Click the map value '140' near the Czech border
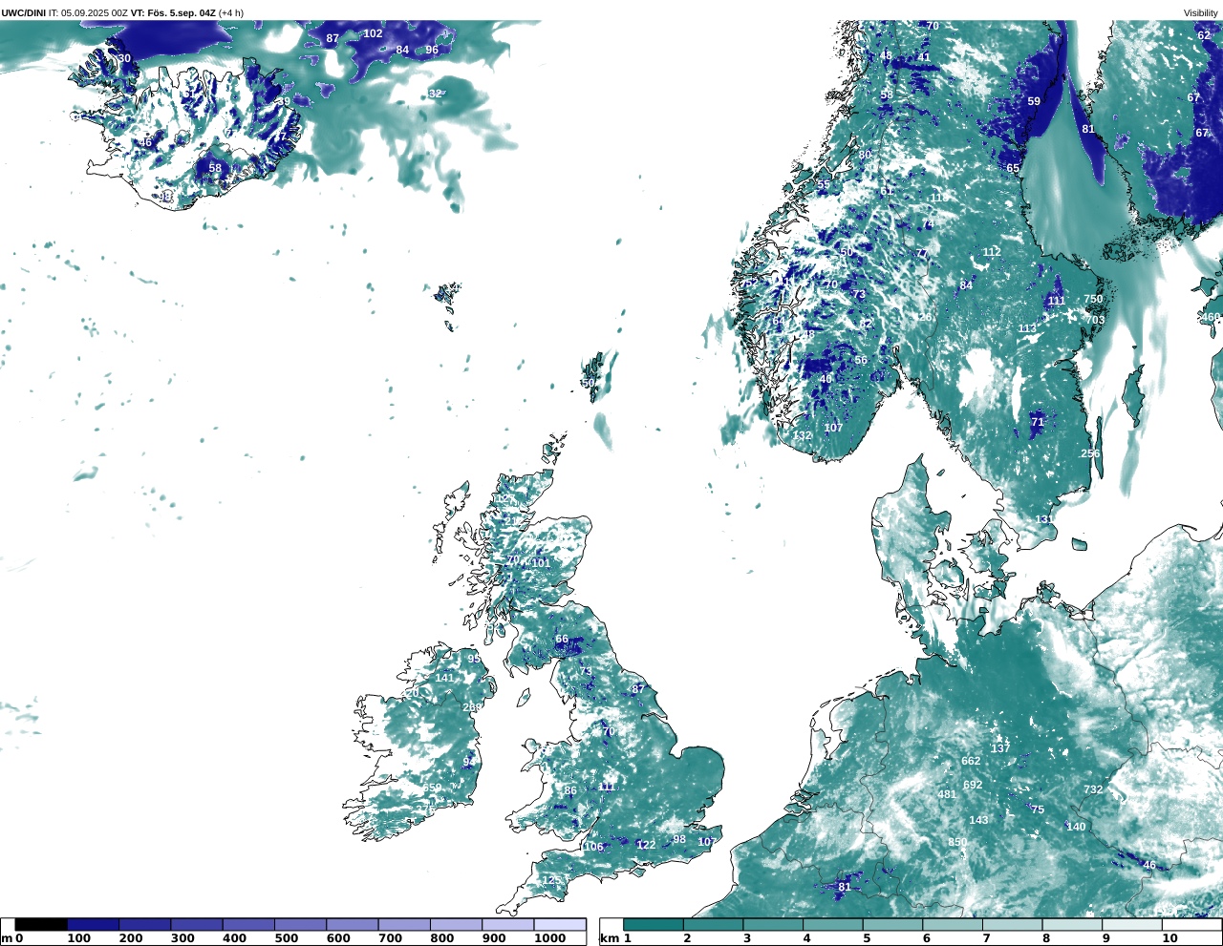Viewport: 1223px width, 946px height. [1076, 827]
